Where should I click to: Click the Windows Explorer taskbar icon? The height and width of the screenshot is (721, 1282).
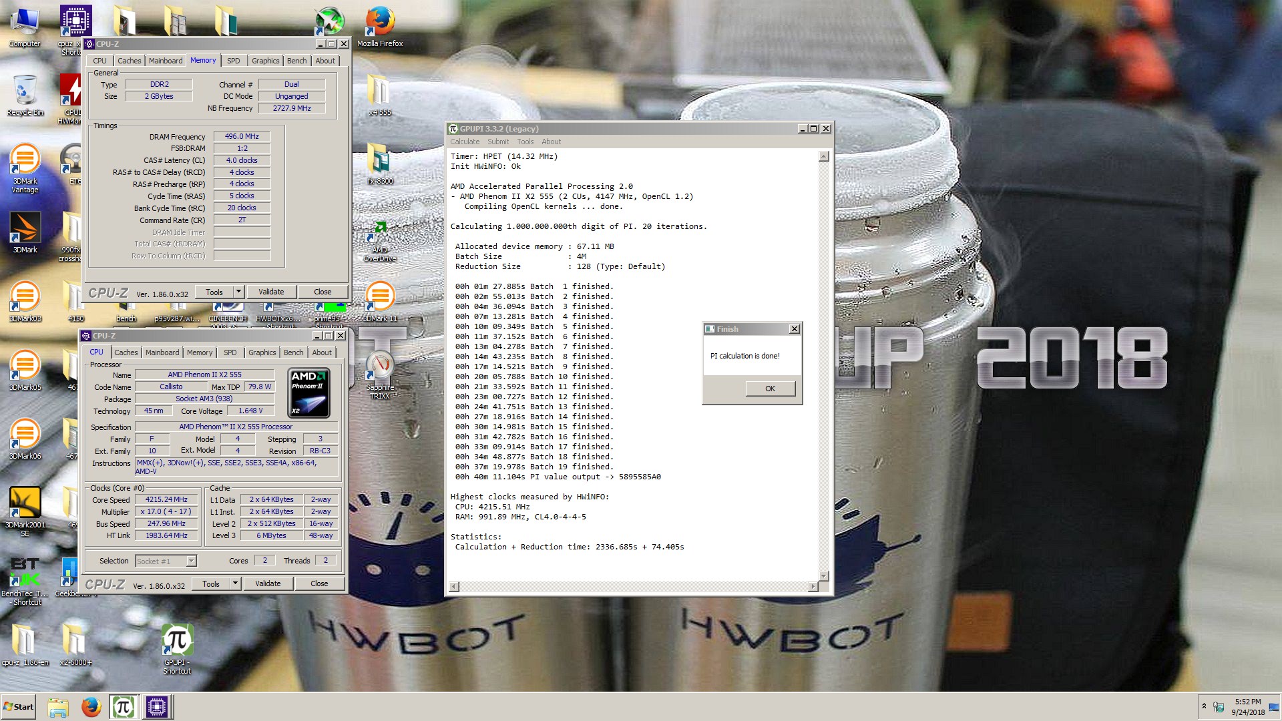(x=58, y=707)
